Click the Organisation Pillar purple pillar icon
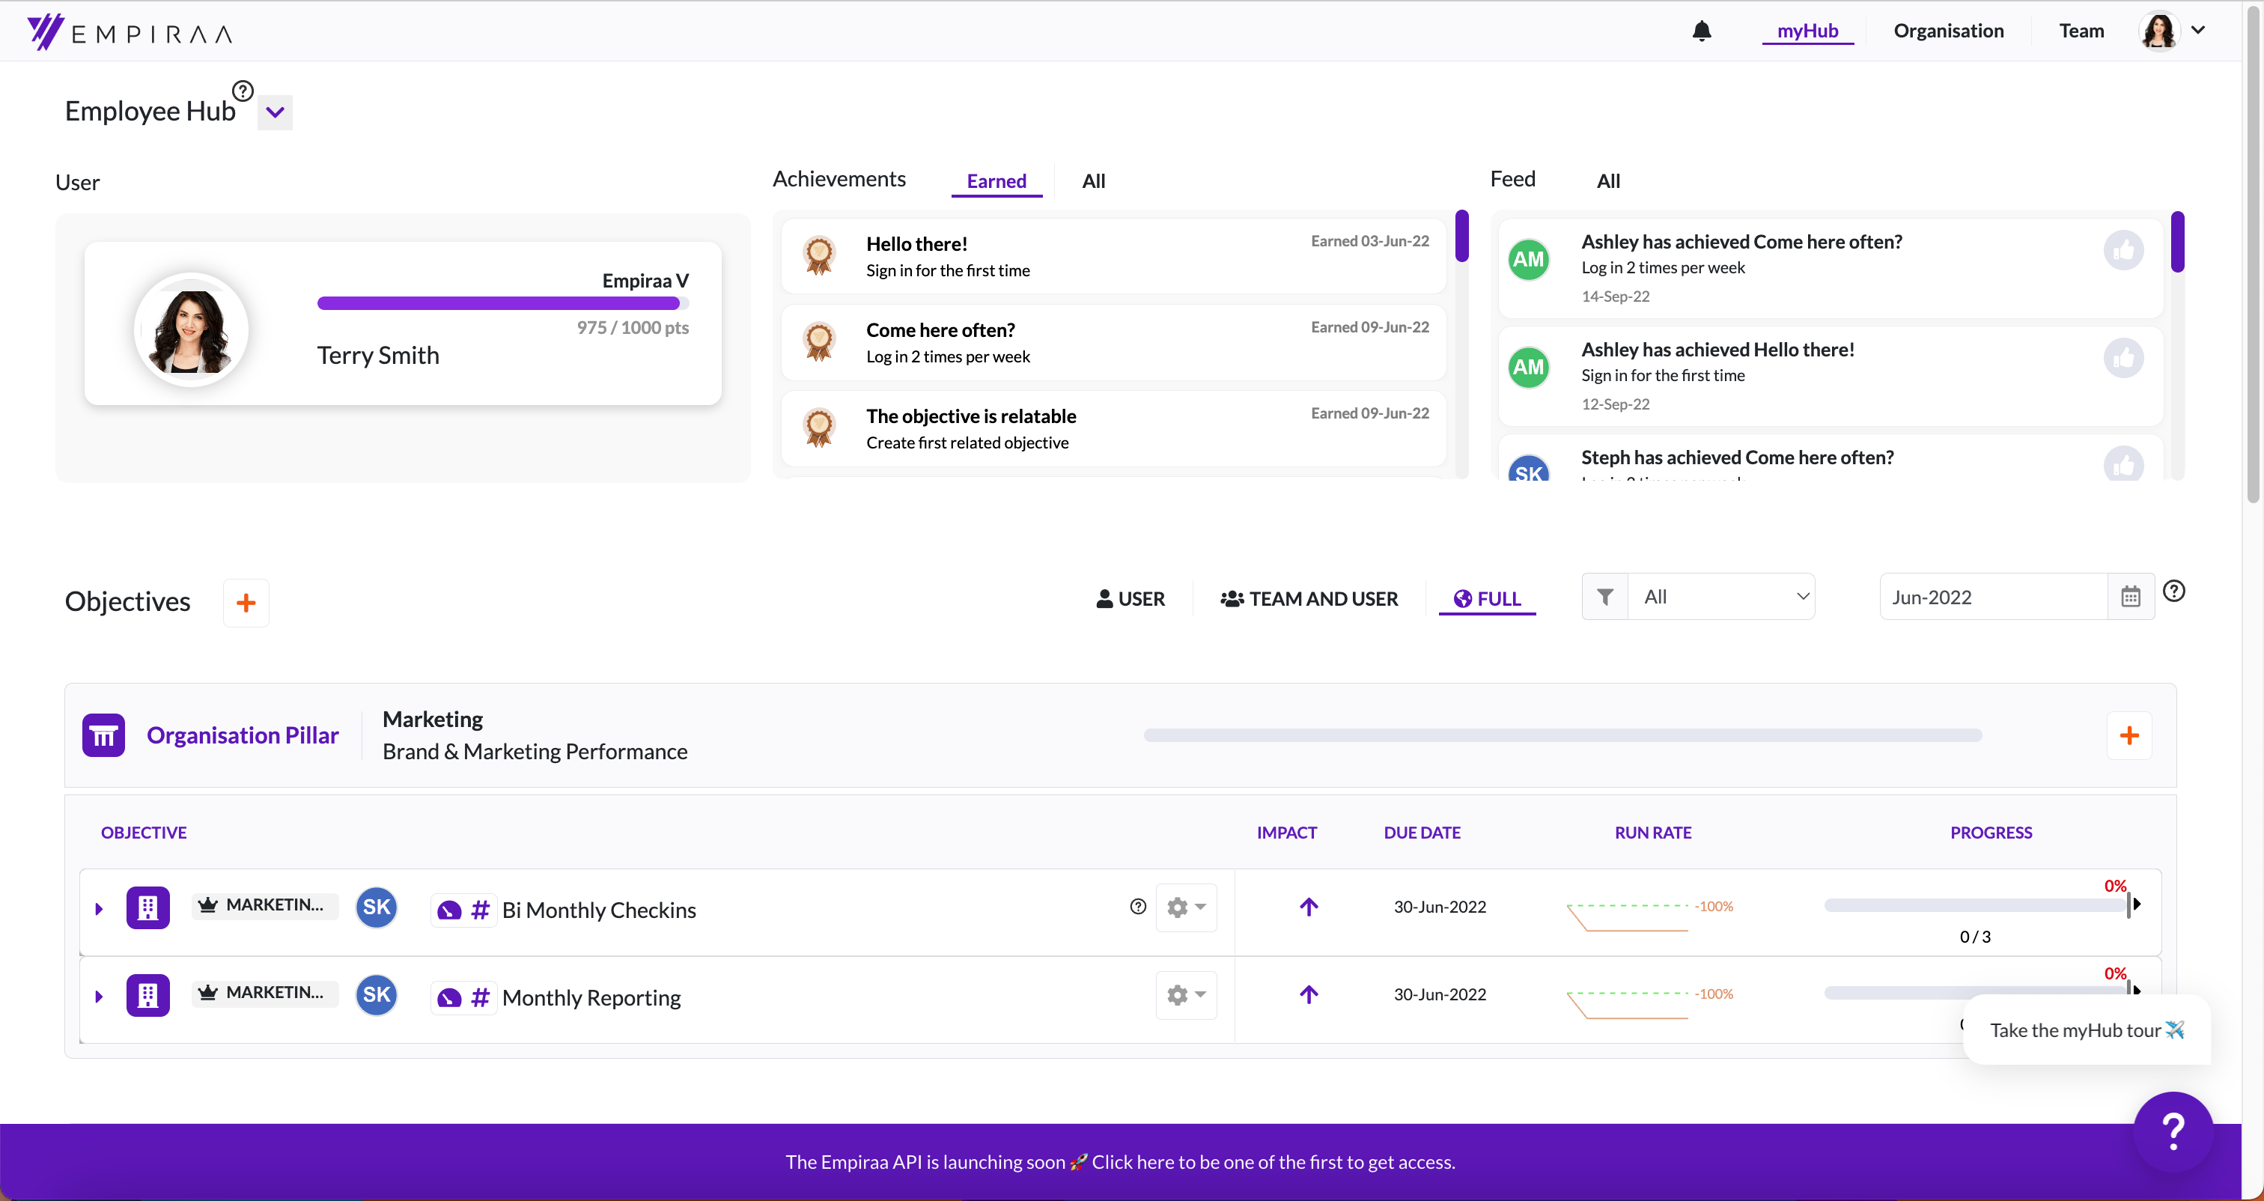The image size is (2264, 1201). [104, 735]
